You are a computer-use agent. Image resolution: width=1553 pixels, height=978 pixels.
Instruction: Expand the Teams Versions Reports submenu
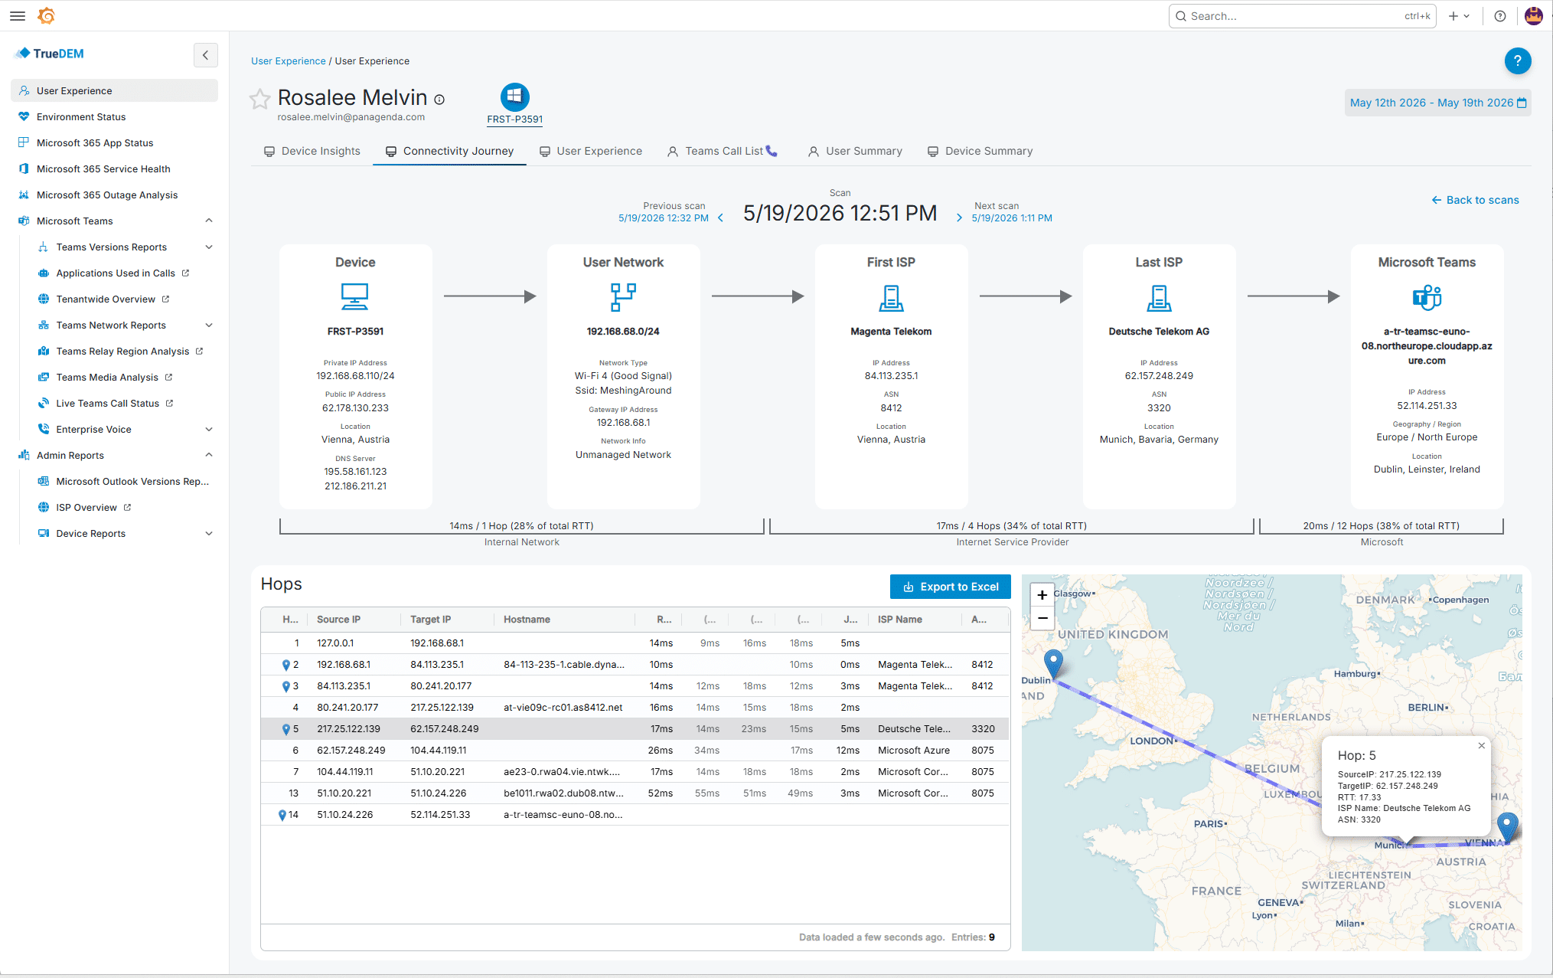209,247
